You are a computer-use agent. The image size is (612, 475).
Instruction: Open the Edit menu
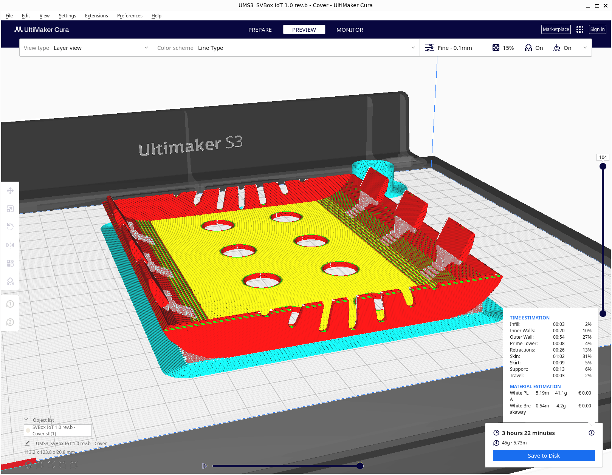[x=26, y=15]
